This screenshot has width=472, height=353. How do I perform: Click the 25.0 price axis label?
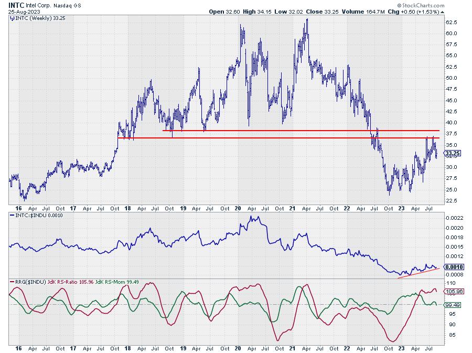coord(451,189)
